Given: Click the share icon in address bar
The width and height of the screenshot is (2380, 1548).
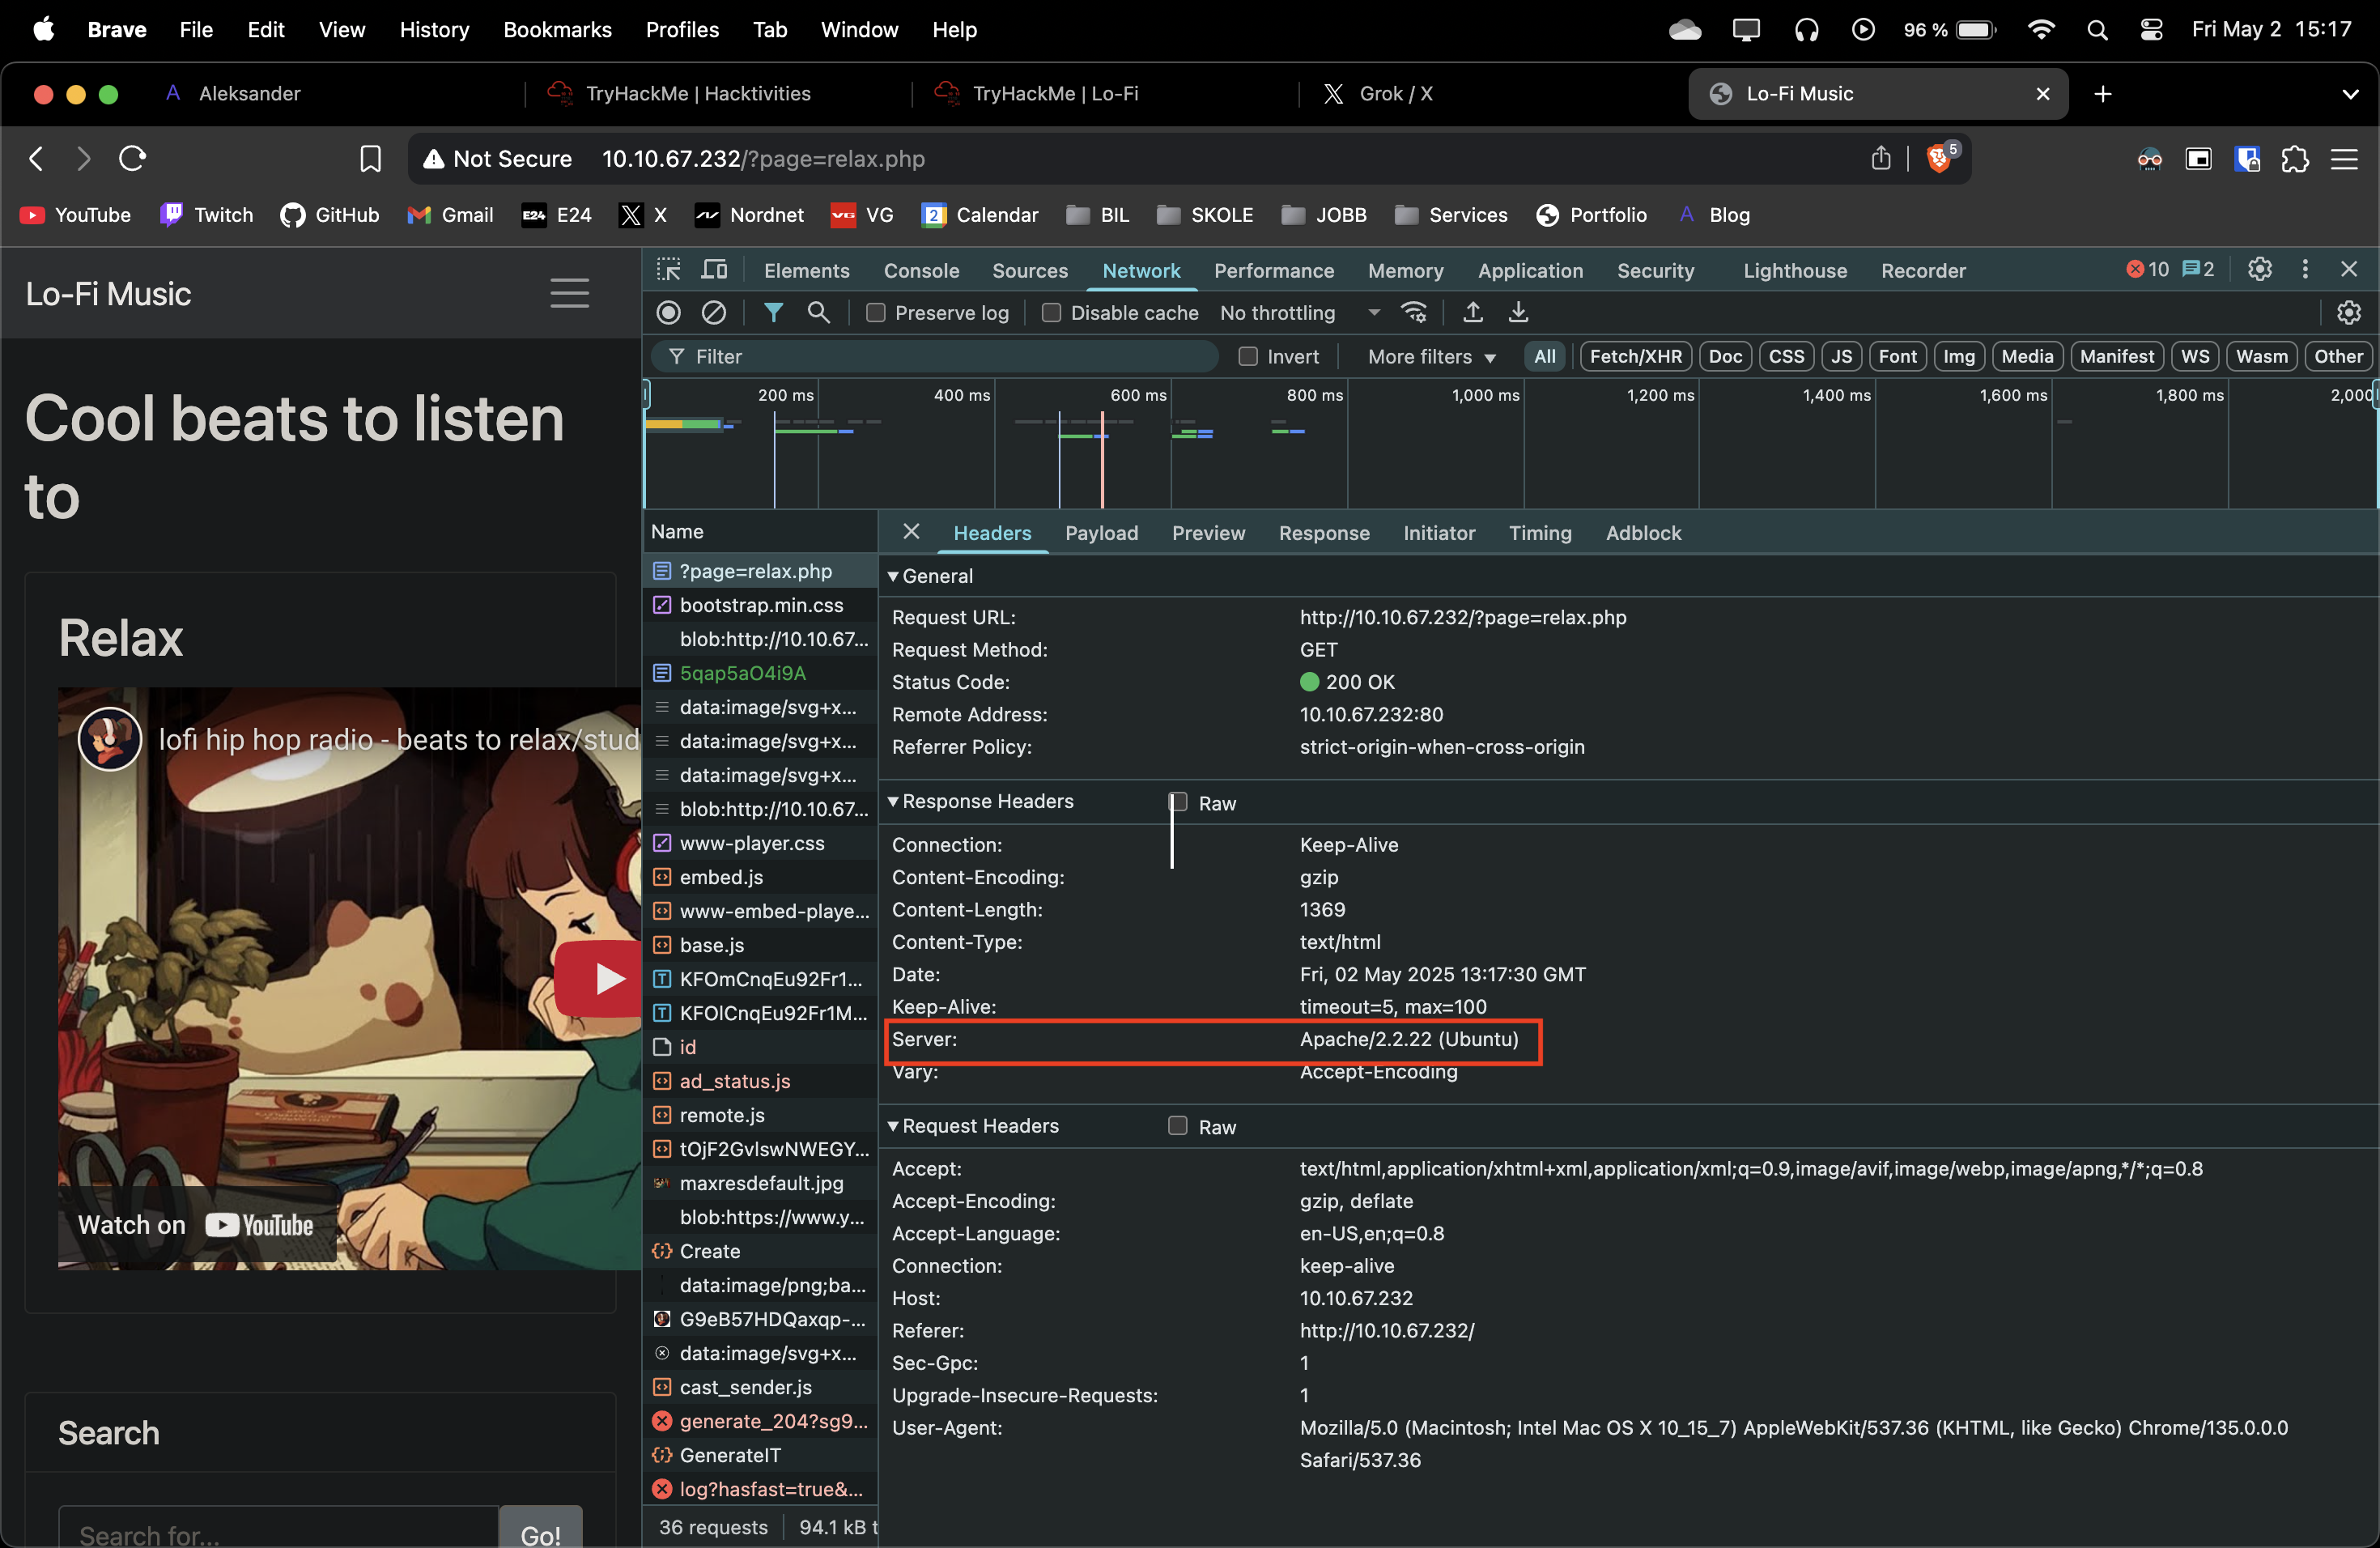Looking at the screenshot, I should 1881,158.
